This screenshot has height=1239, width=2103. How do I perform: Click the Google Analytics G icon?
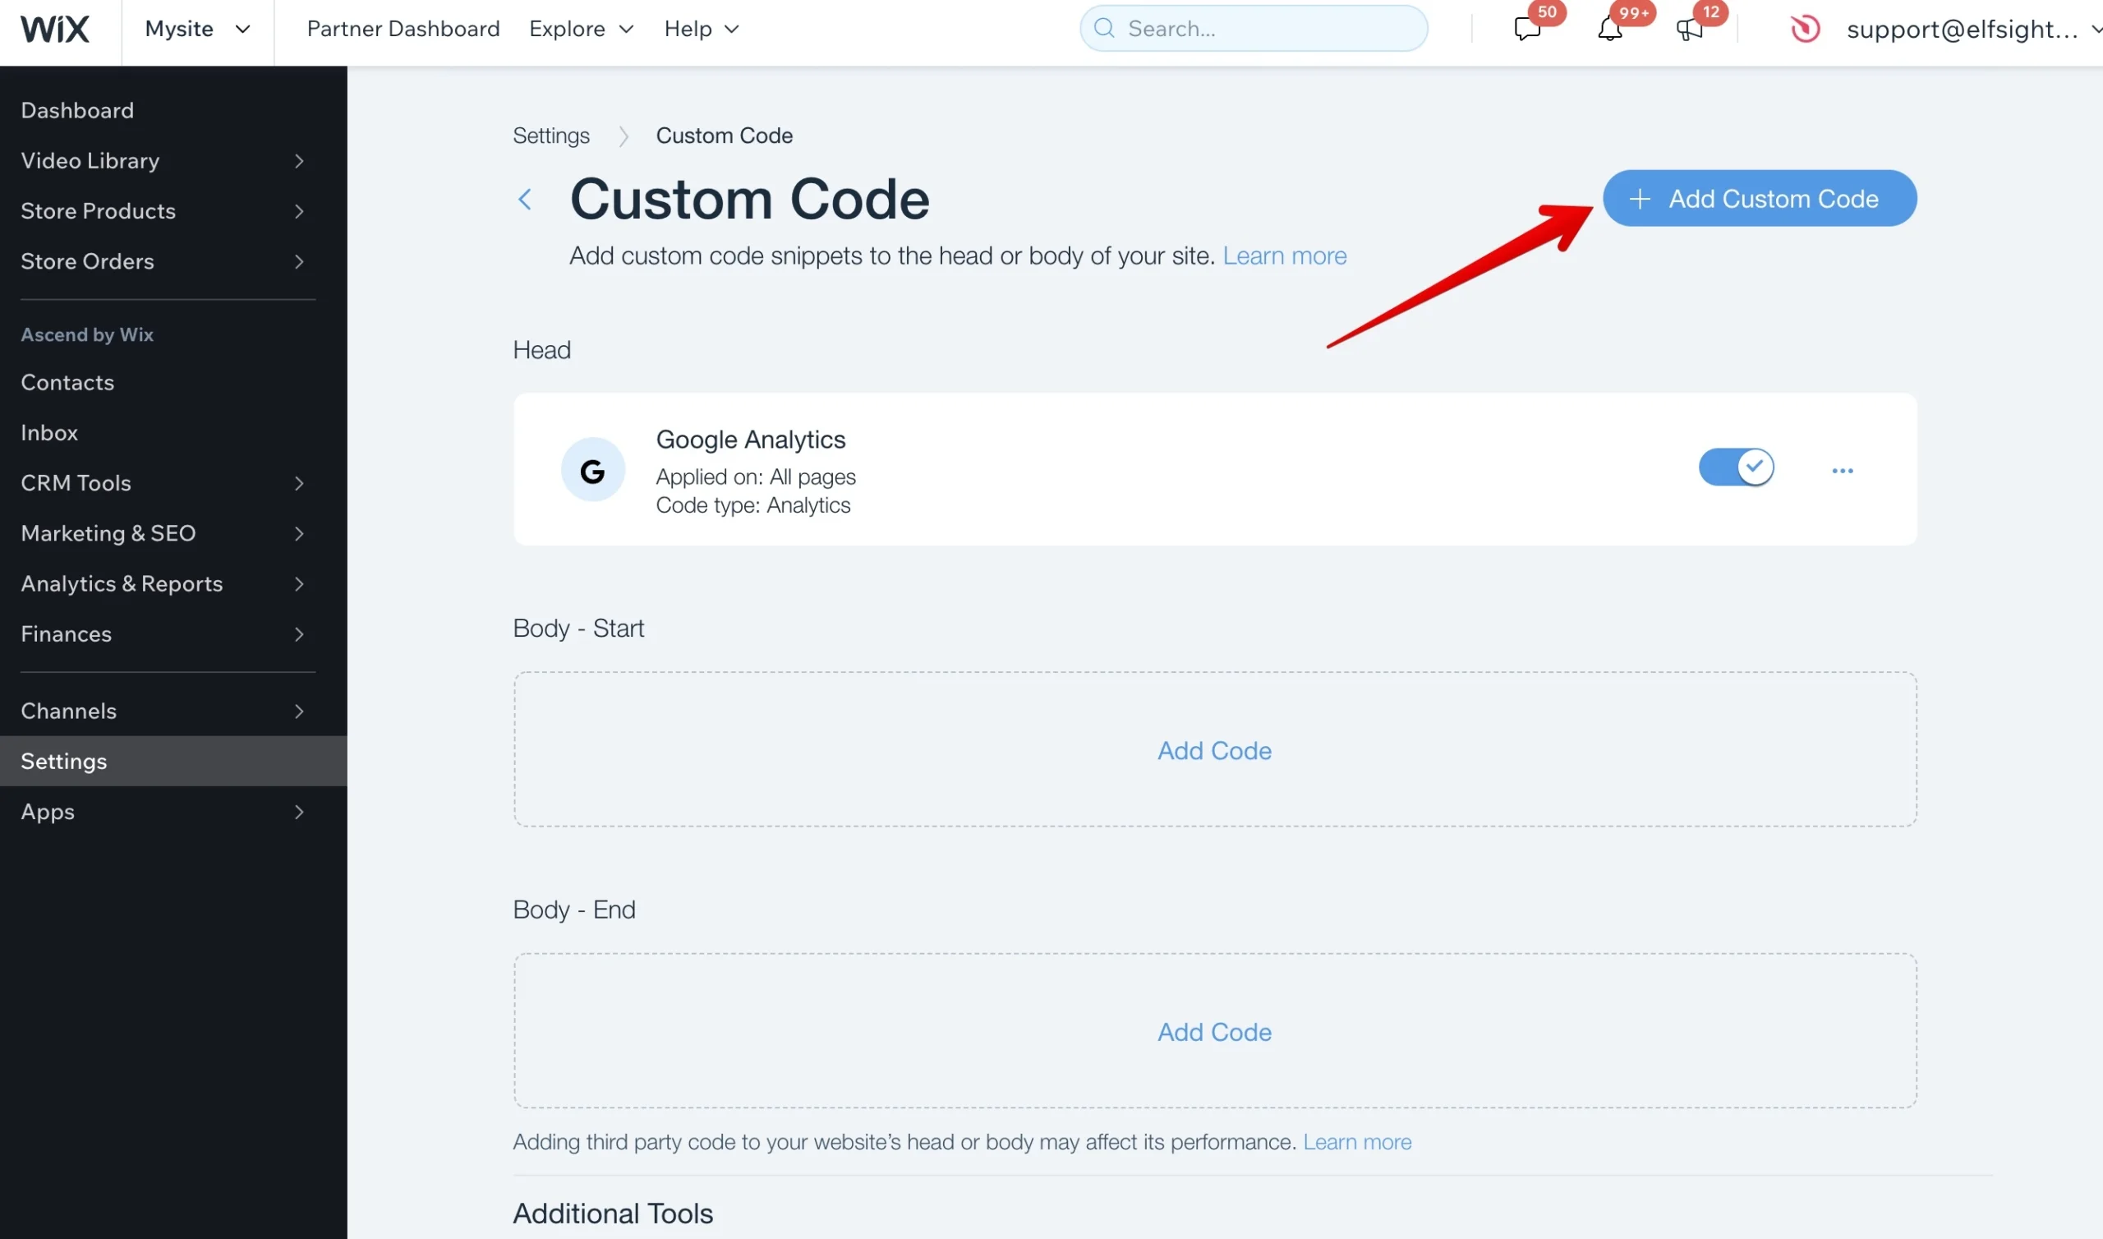tap(592, 470)
